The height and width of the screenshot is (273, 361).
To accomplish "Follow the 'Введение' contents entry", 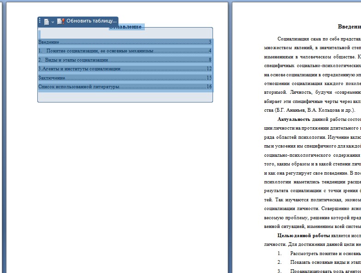I will pos(49,42).
